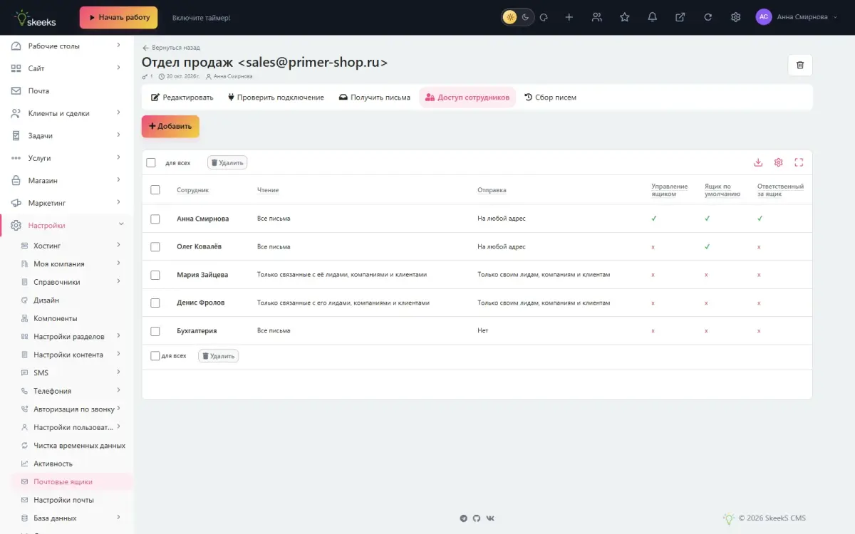855x534 pixels.
Task: Open table settings gear icon
Action: [779, 162]
